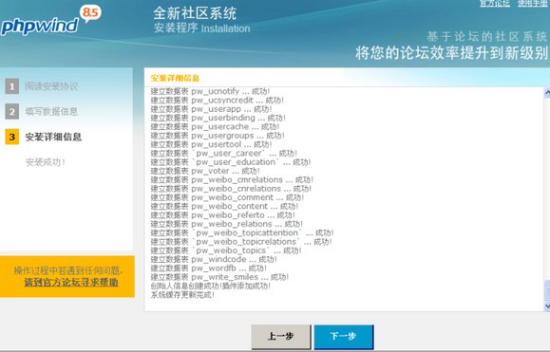Click the log scrollbar down arrow

[547, 306]
